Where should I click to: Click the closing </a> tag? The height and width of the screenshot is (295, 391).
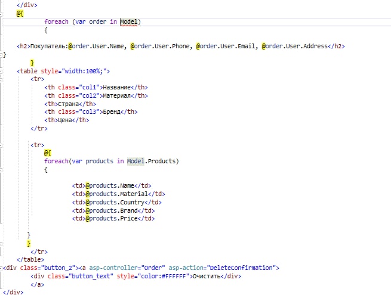[38, 284]
